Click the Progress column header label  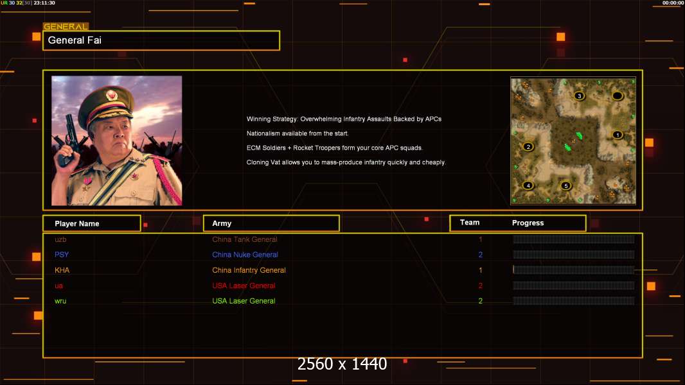click(528, 223)
